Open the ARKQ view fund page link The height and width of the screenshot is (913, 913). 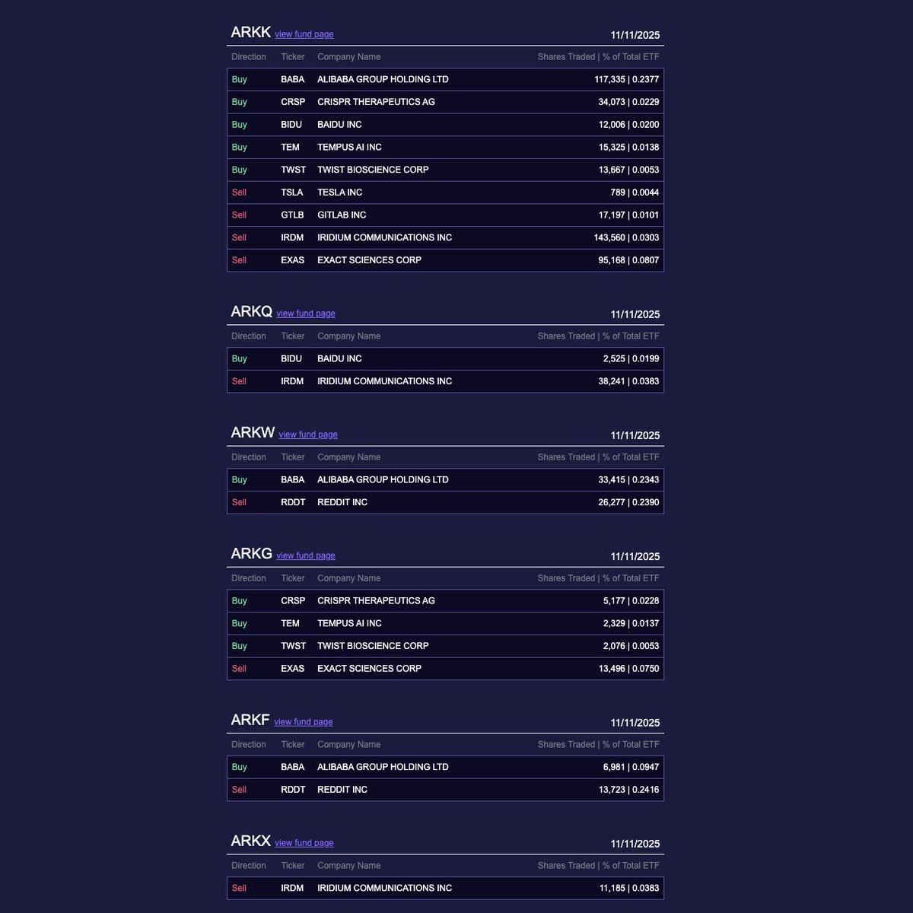tap(305, 313)
